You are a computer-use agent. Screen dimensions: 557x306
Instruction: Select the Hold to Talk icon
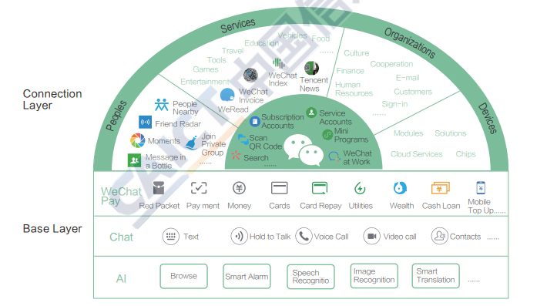click(239, 236)
